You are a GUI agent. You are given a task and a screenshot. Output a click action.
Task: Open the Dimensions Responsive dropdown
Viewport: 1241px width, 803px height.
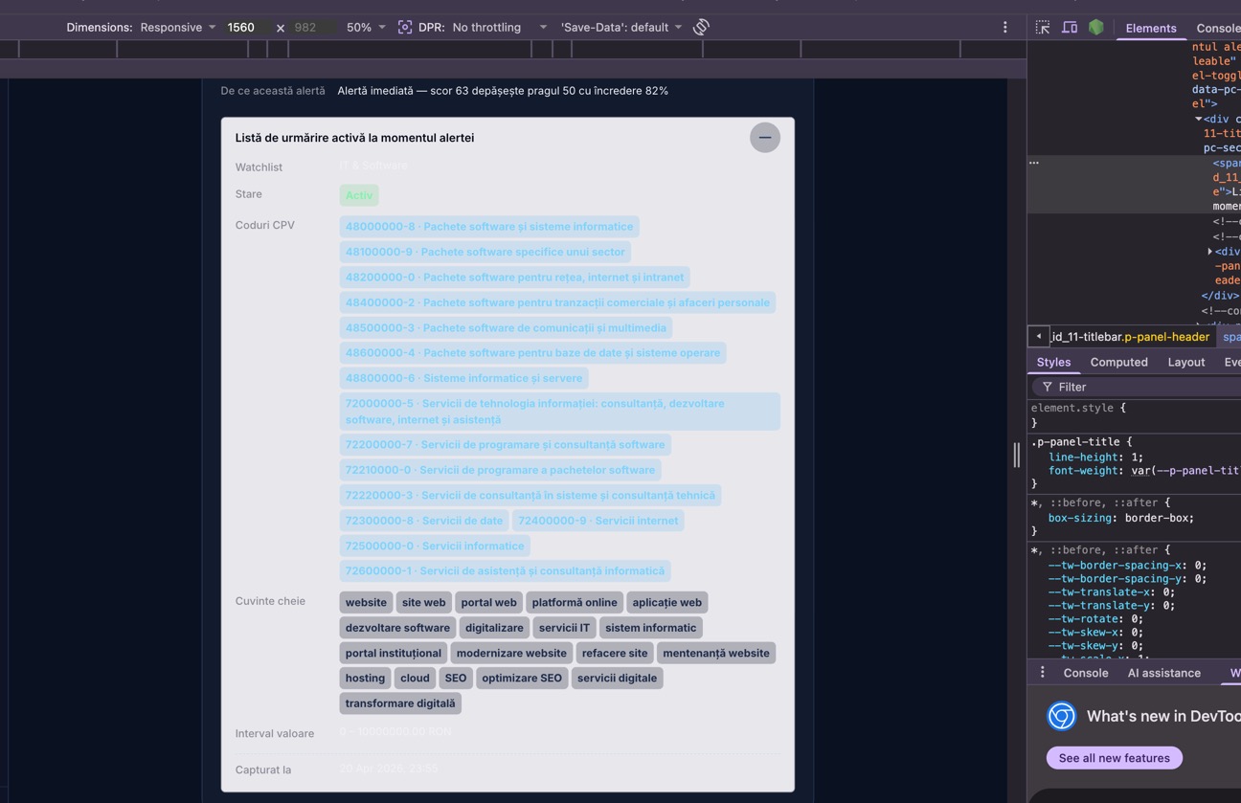click(177, 27)
